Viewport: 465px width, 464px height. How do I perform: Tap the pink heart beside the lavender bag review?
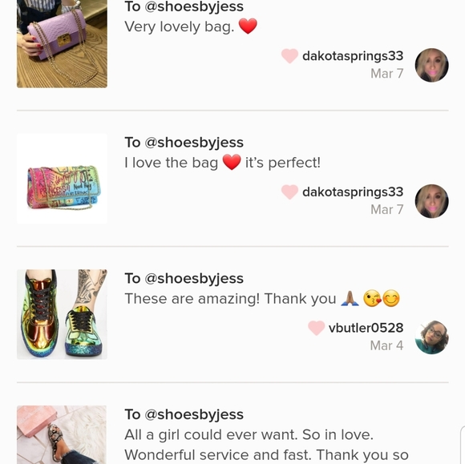tap(289, 56)
